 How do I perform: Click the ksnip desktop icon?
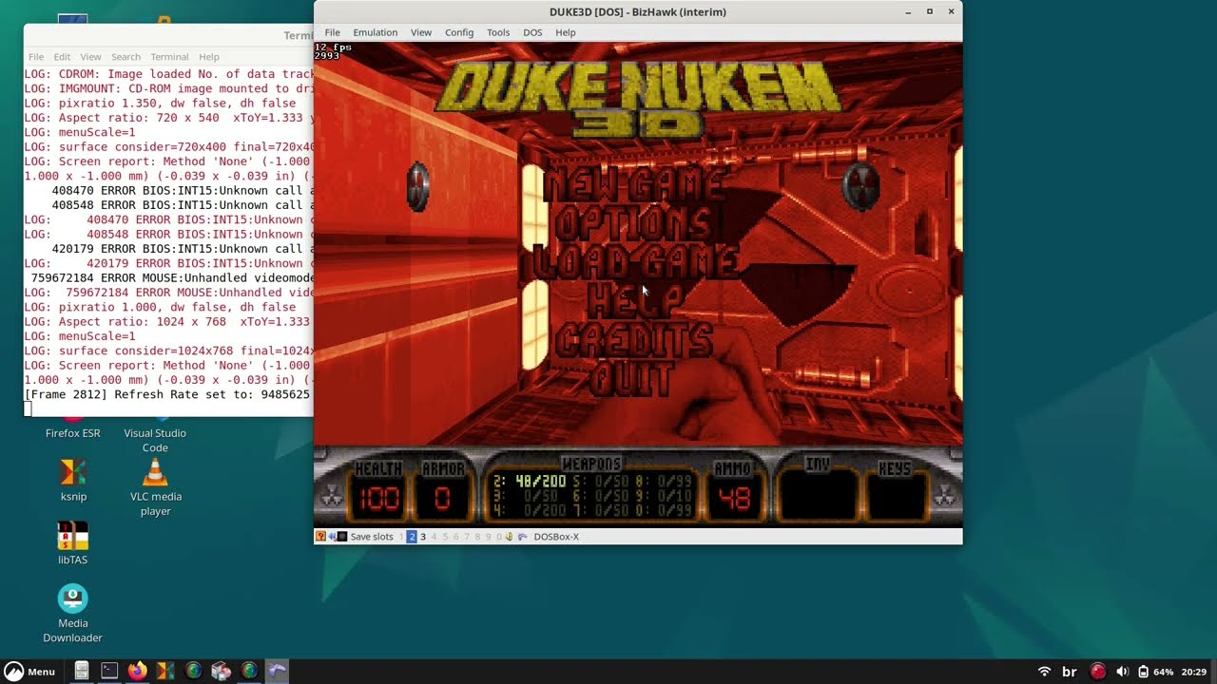pyautogui.click(x=73, y=479)
